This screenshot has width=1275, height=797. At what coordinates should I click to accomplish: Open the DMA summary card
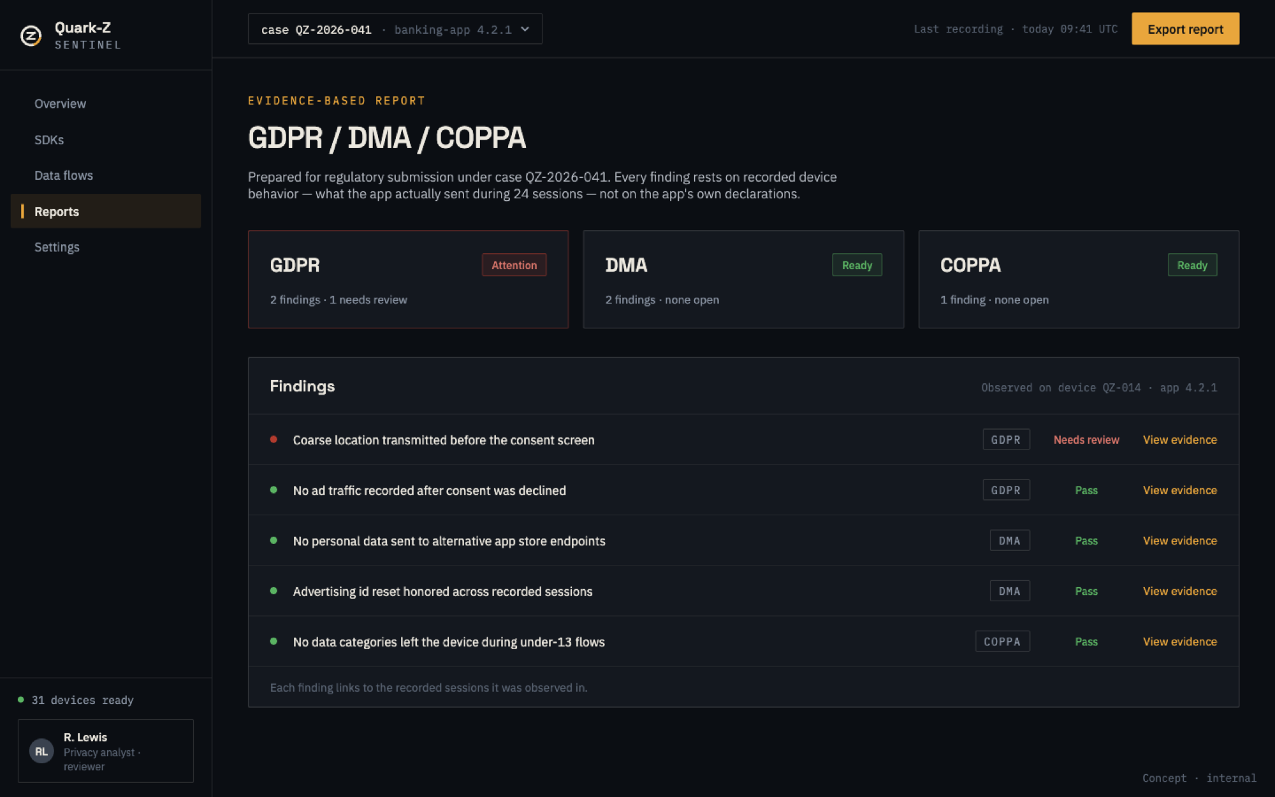tap(743, 279)
